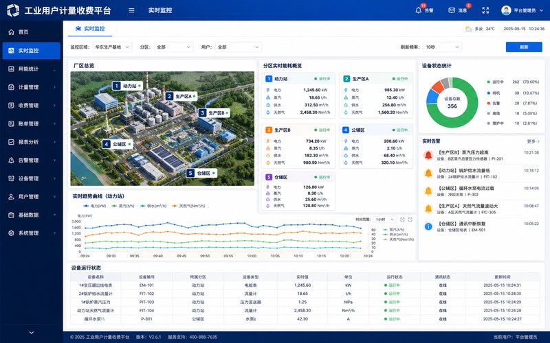Open the 消息 envelope icon

452,10
